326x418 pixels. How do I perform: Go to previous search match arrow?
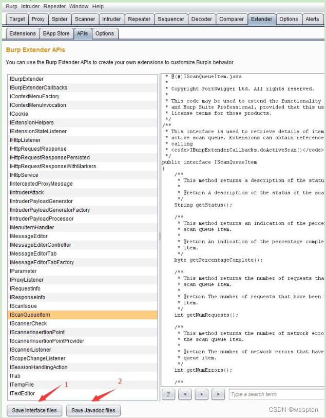pyautogui.click(x=185, y=394)
